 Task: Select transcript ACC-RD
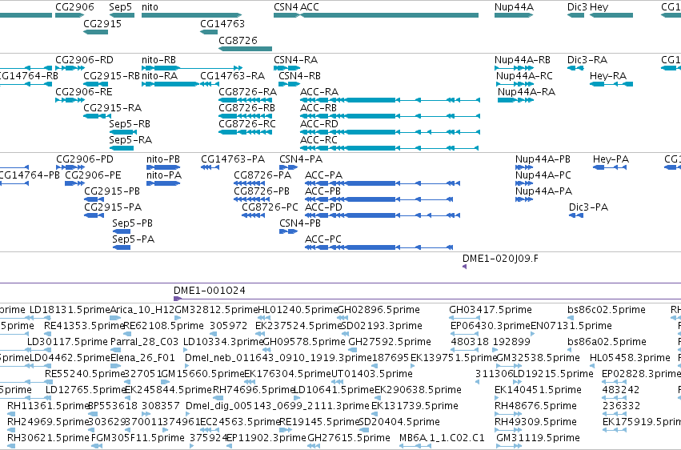pyautogui.click(x=318, y=124)
